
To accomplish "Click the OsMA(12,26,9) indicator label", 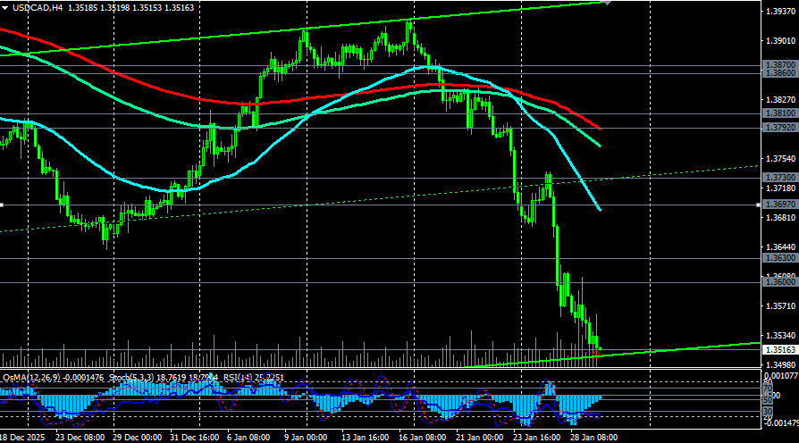I will pyautogui.click(x=34, y=378).
